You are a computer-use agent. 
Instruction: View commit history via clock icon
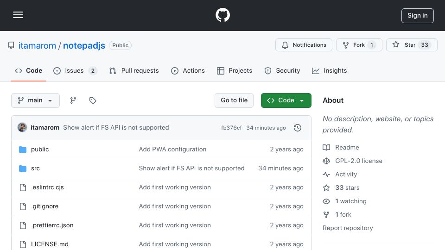point(298,128)
